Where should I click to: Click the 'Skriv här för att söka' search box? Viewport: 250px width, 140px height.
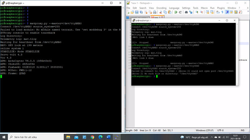[36, 137]
